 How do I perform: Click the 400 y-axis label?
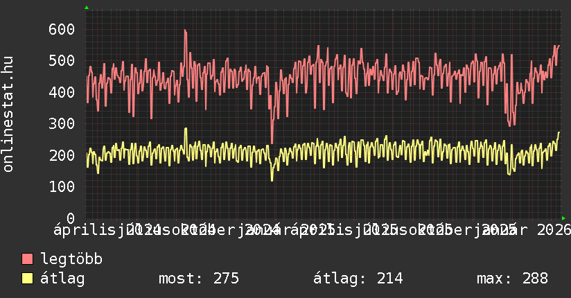click(61, 92)
